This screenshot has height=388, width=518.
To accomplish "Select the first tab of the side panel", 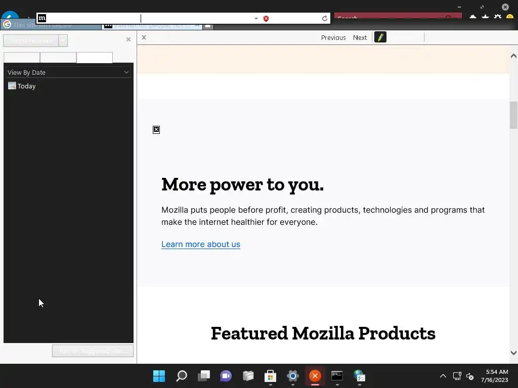I will (x=22, y=58).
